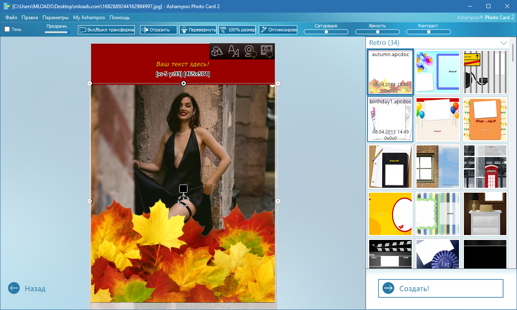
Task: Select the brick wall window template
Action: pos(438,167)
